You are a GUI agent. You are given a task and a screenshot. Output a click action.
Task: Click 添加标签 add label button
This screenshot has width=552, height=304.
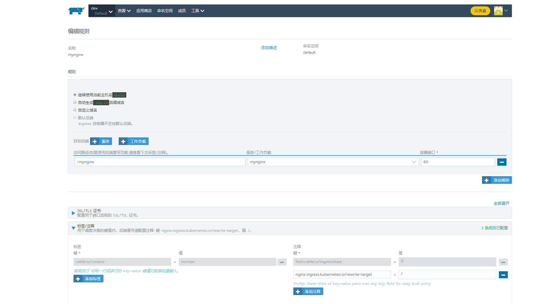(88, 279)
